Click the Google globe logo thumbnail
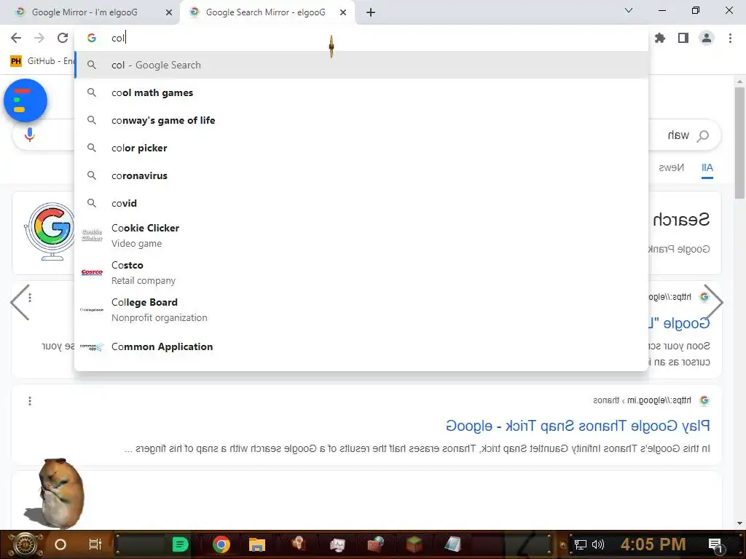The width and height of the screenshot is (746, 559). point(50,231)
